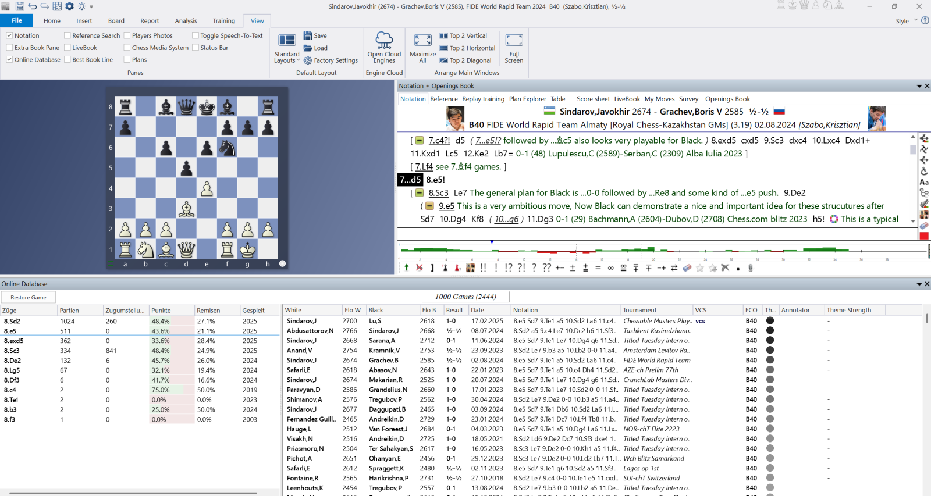The image size is (931, 496).
Task: Click the Save layout icon
Action: (308, 35)
